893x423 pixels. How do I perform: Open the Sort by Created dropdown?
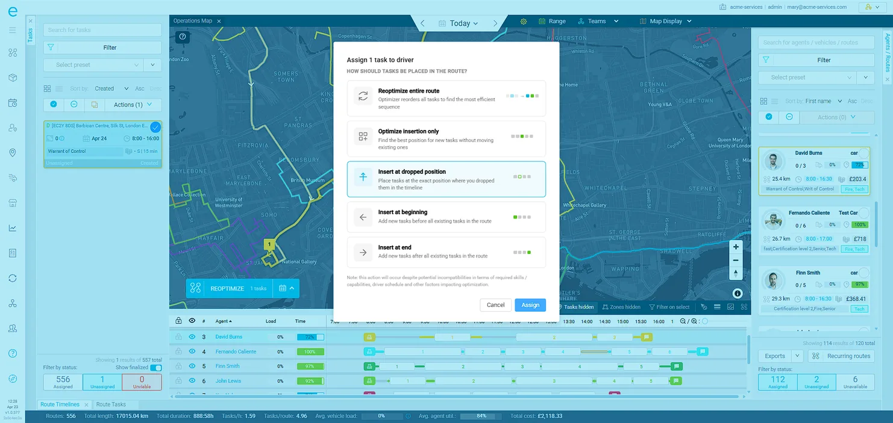coord(111,88)
